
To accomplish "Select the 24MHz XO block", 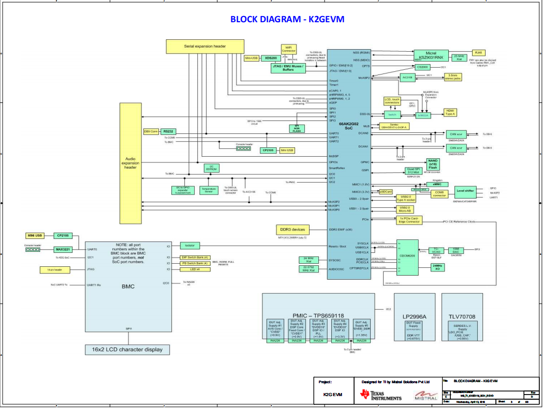I will (x=437, y=268).
